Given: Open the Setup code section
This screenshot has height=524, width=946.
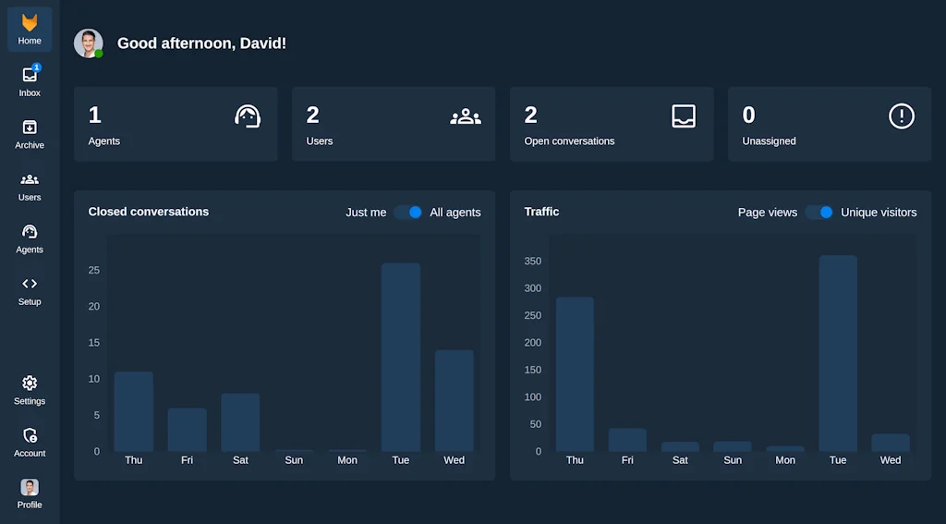Looking at the screenshot, I should [x=30, y=289].
